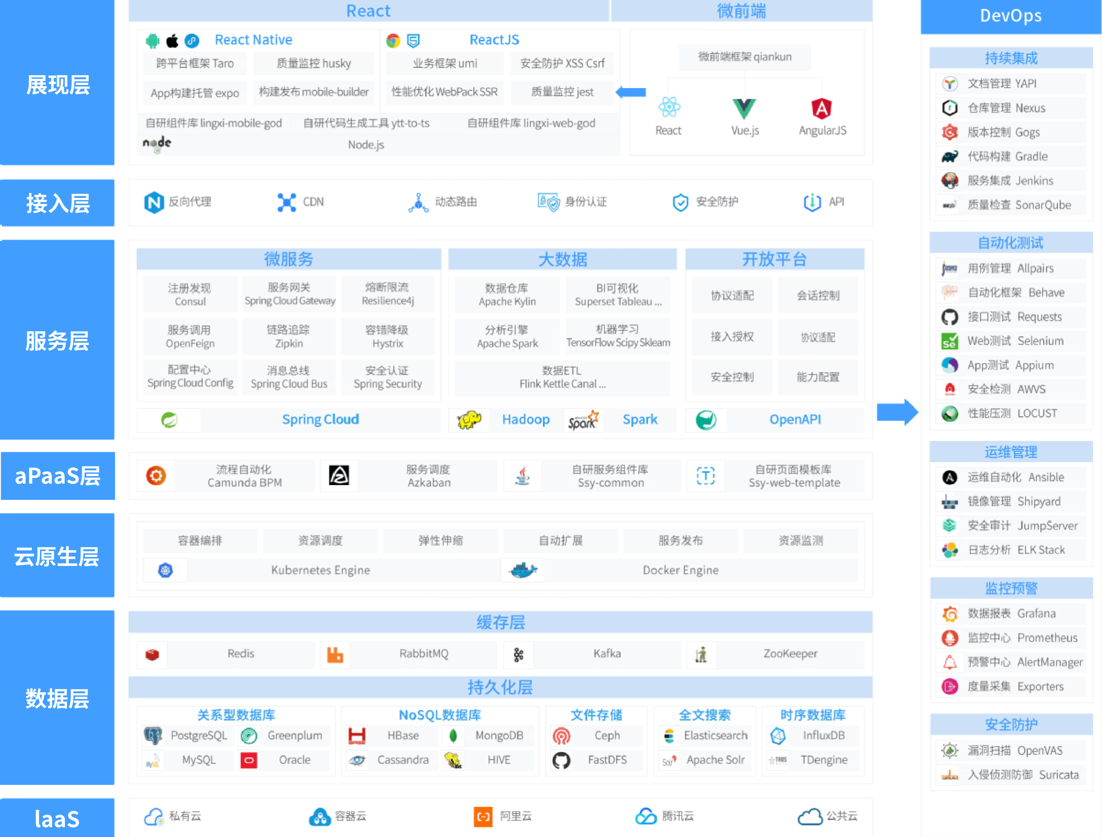
Task: Click the Jenkins icon in DevOps
Action: (x=950, y=180)
